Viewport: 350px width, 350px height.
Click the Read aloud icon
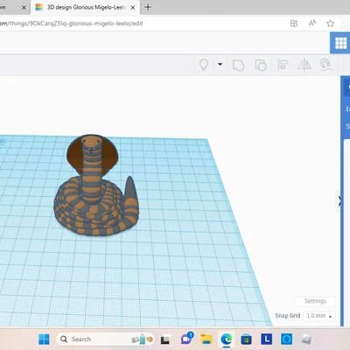(312, 24)
